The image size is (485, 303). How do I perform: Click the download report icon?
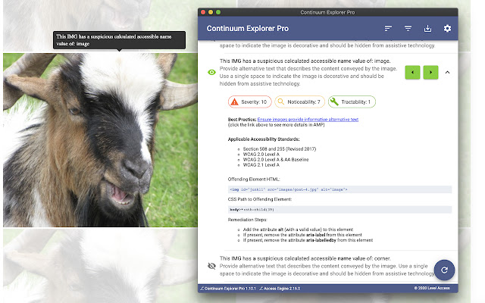(x=427, y=29)
